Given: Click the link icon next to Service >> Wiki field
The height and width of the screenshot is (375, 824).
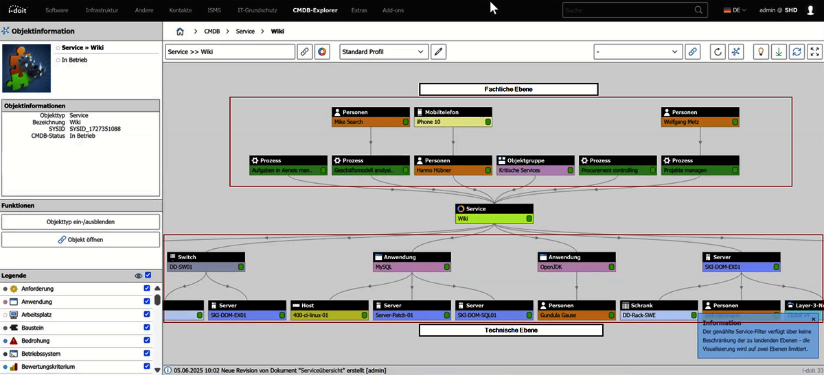Looking at the screenshot, I should pos(305,52).
